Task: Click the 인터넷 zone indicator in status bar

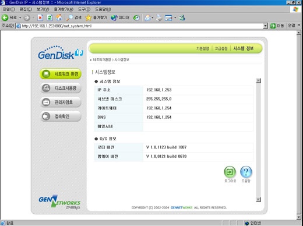Action: click(253, 223)
